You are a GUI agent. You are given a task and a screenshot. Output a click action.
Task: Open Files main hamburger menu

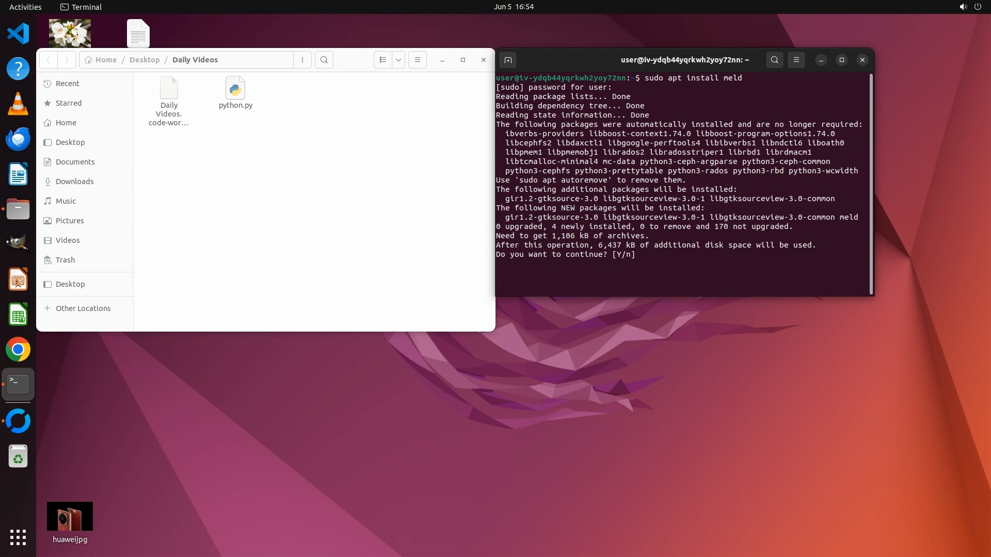418,60
